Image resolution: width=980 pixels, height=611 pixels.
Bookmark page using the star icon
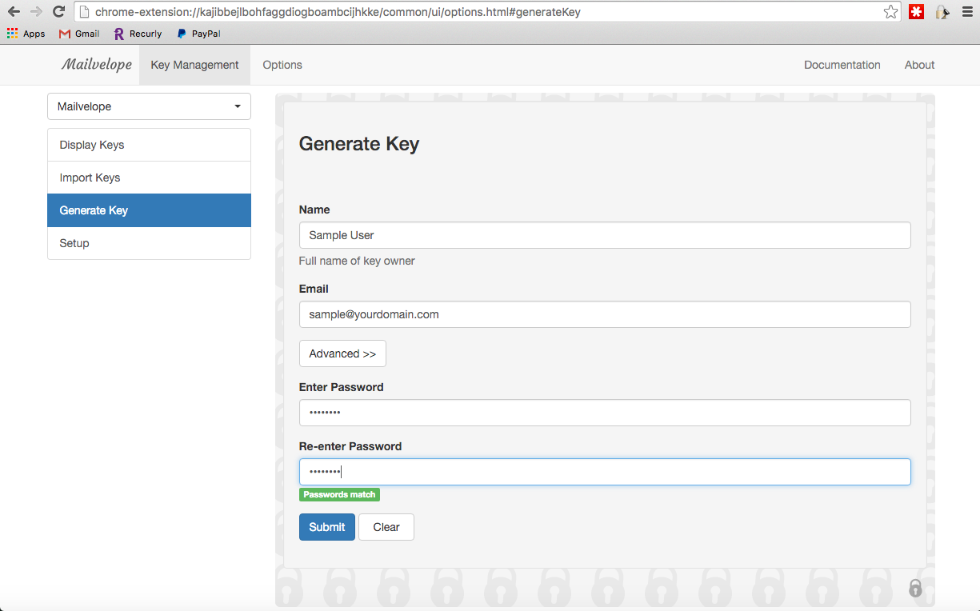tap(890, 12)
